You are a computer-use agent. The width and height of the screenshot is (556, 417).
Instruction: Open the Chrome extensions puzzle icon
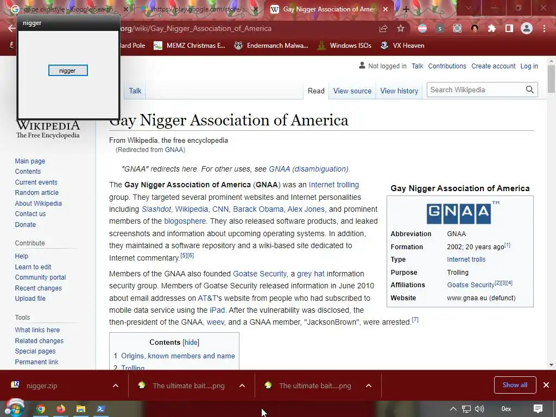click(492, 28)
